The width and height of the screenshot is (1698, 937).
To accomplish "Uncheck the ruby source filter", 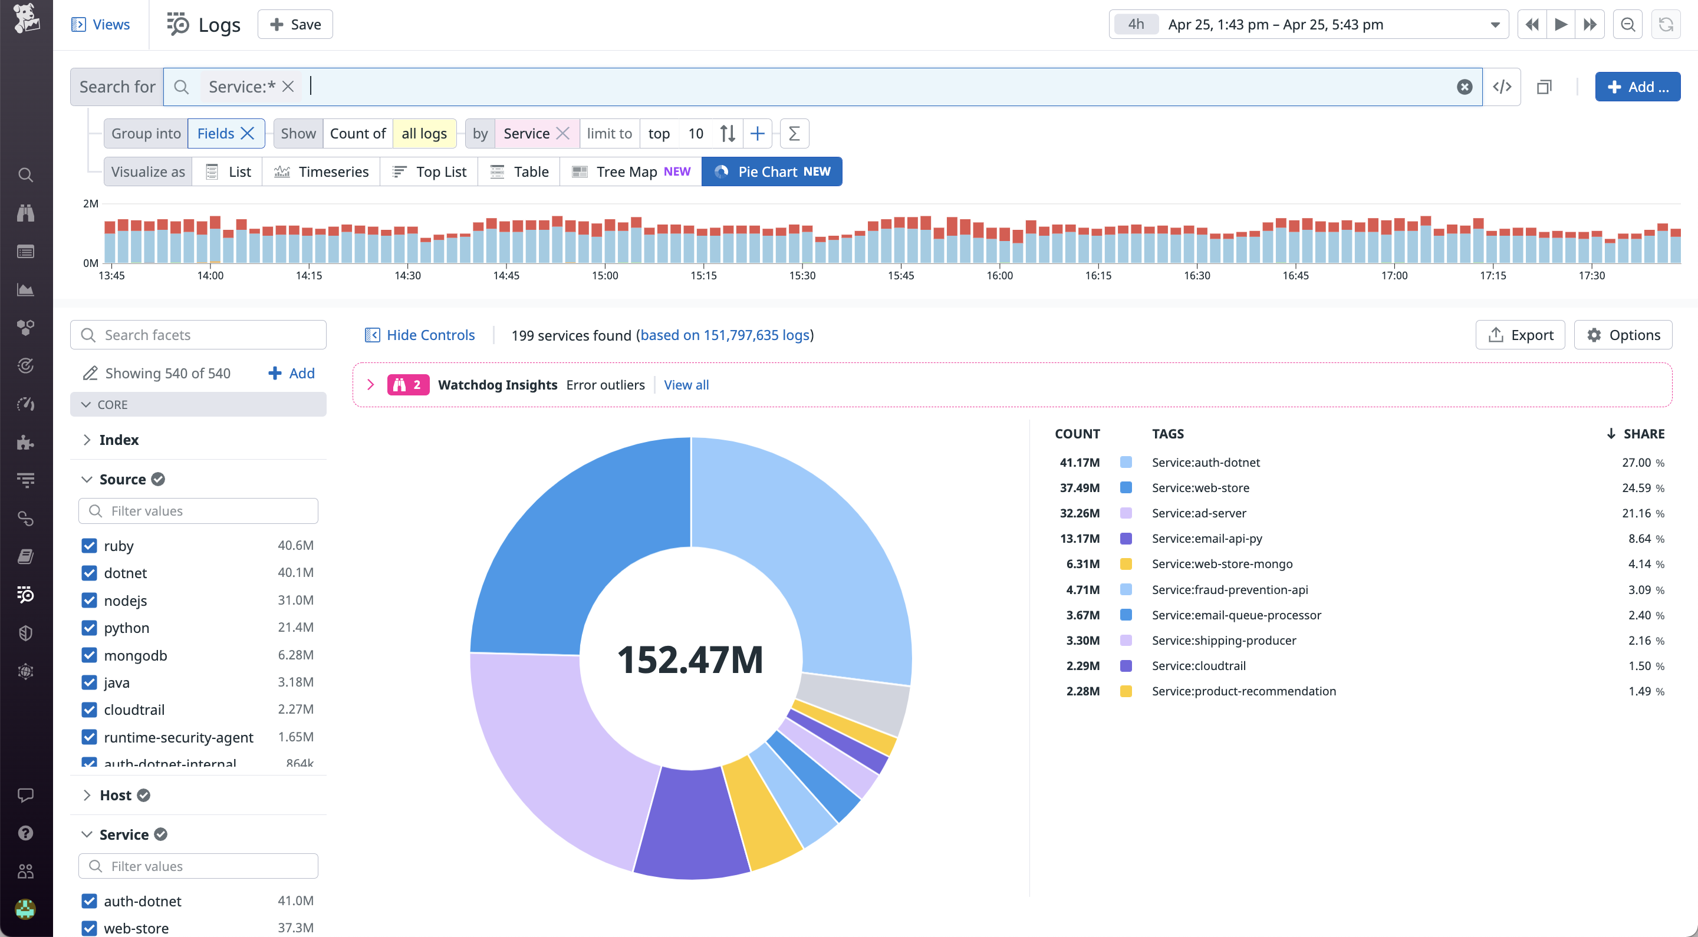I will (89, 546).
